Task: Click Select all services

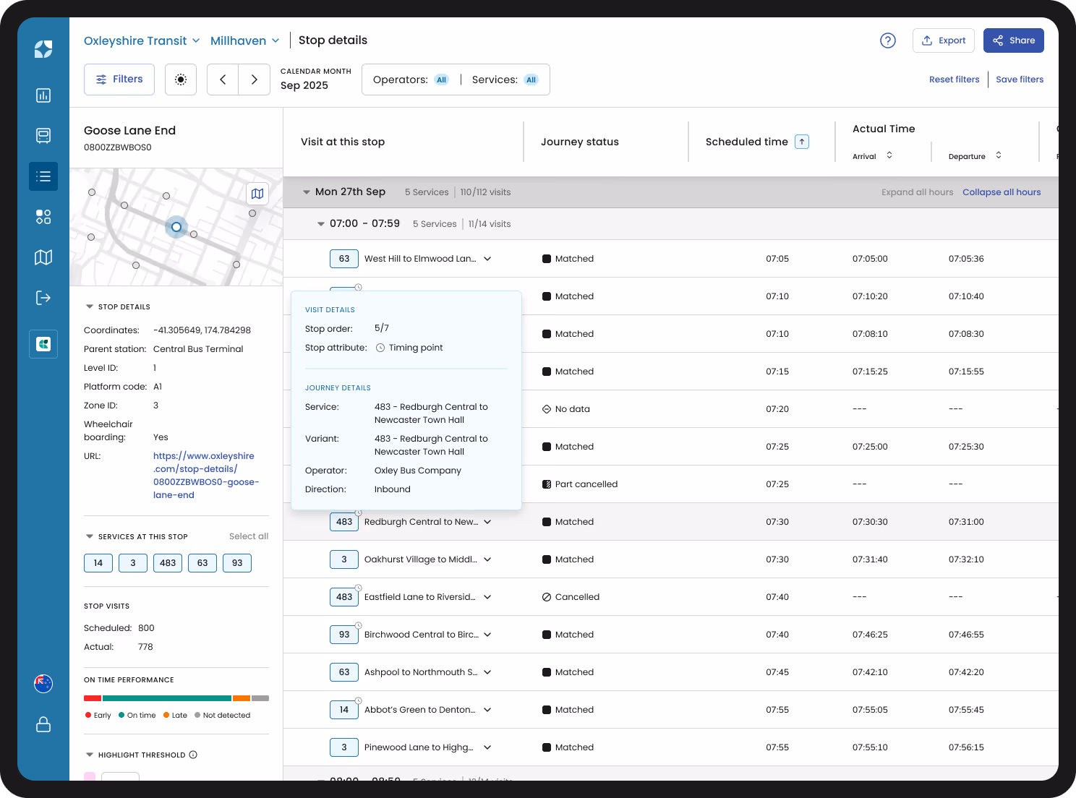Action: [249, 536]
